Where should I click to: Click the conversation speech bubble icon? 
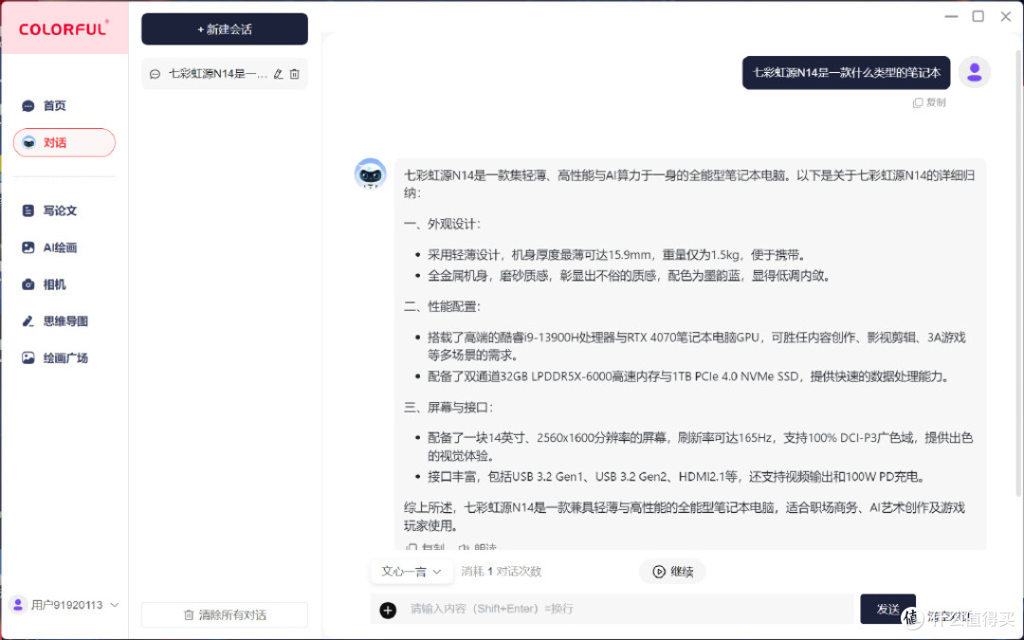155,75
